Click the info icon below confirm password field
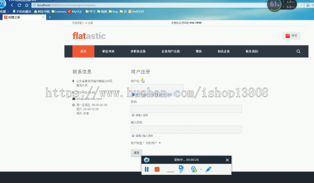Screen dimensions: 314x183 (x=133, y=136)
